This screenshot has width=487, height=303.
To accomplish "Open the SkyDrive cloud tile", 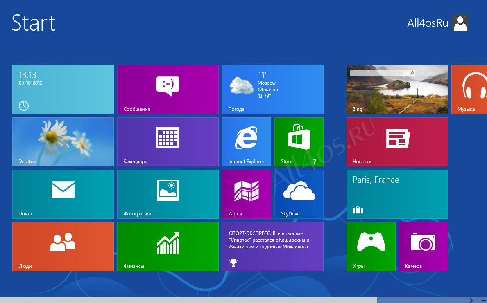I will [299, 194].
